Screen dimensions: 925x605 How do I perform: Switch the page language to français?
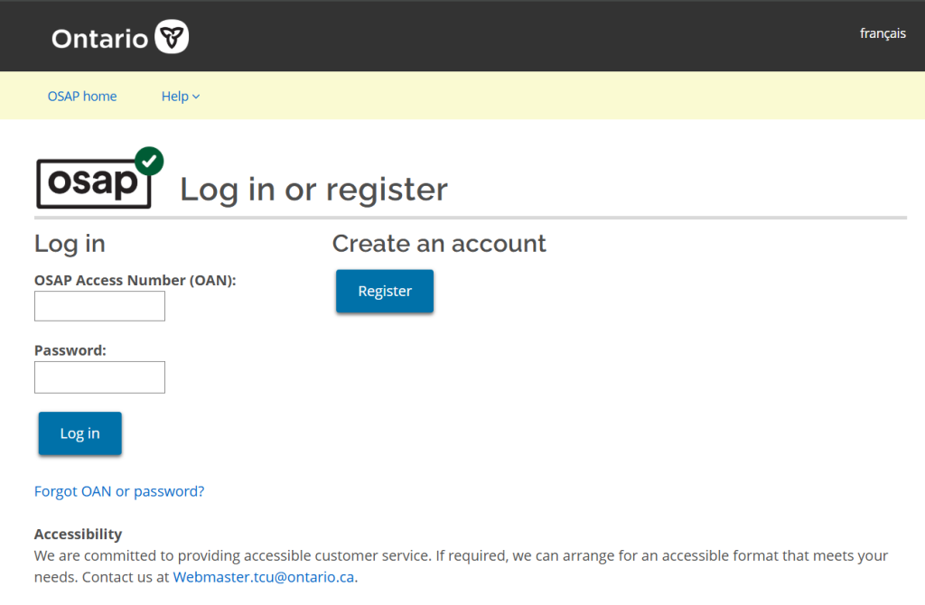pos(883,33)
